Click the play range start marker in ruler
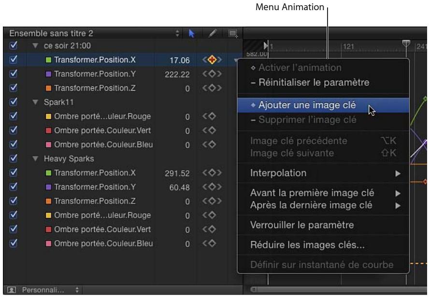 pos(265,45)
